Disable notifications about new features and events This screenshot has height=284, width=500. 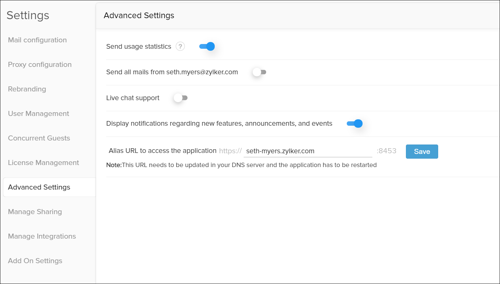tap(355, 123)
